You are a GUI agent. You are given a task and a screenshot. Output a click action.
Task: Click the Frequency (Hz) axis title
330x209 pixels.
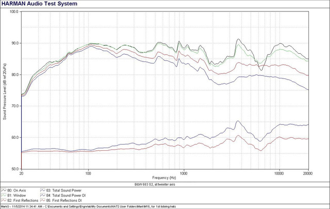coord(164,178)
